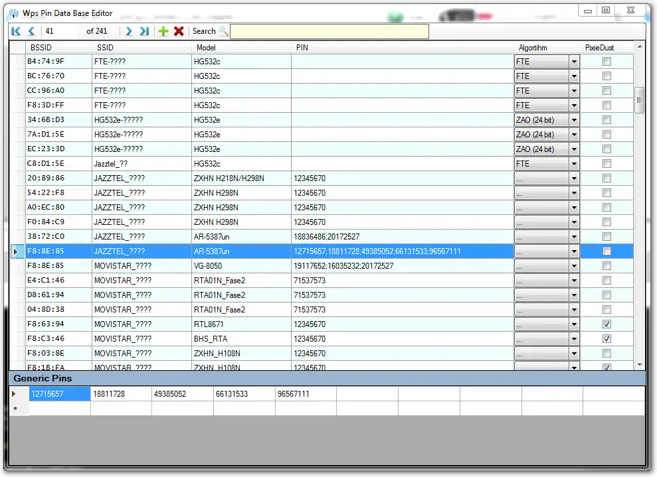Image resolution: width=657 pixels, height=477 pixels.
Task: Click the row header of the A0:EC:80 row
Action: [x=17, y=208]
